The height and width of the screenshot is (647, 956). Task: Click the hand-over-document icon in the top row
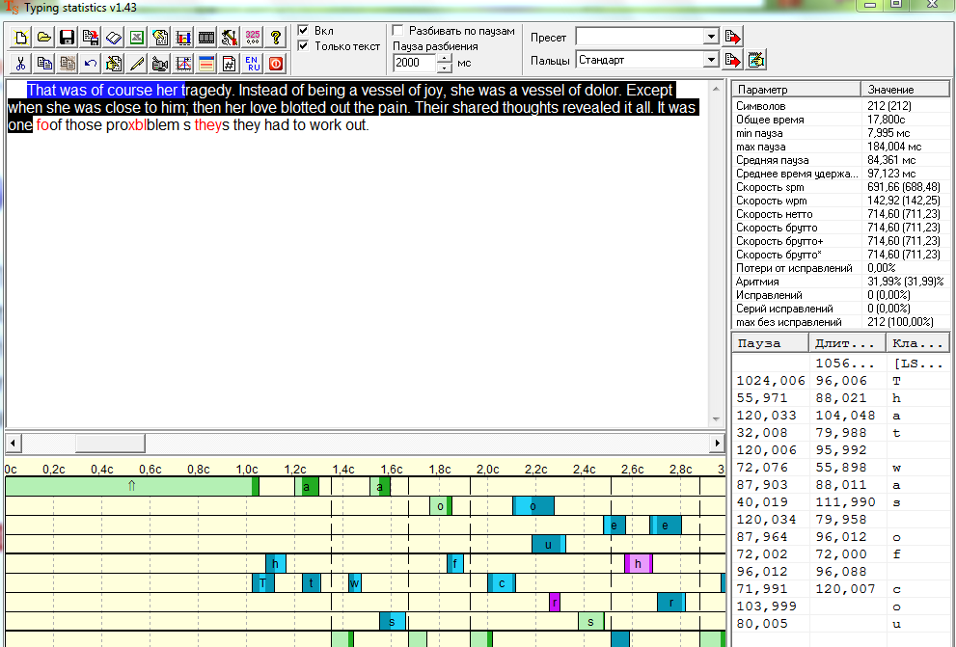point(160,38)
